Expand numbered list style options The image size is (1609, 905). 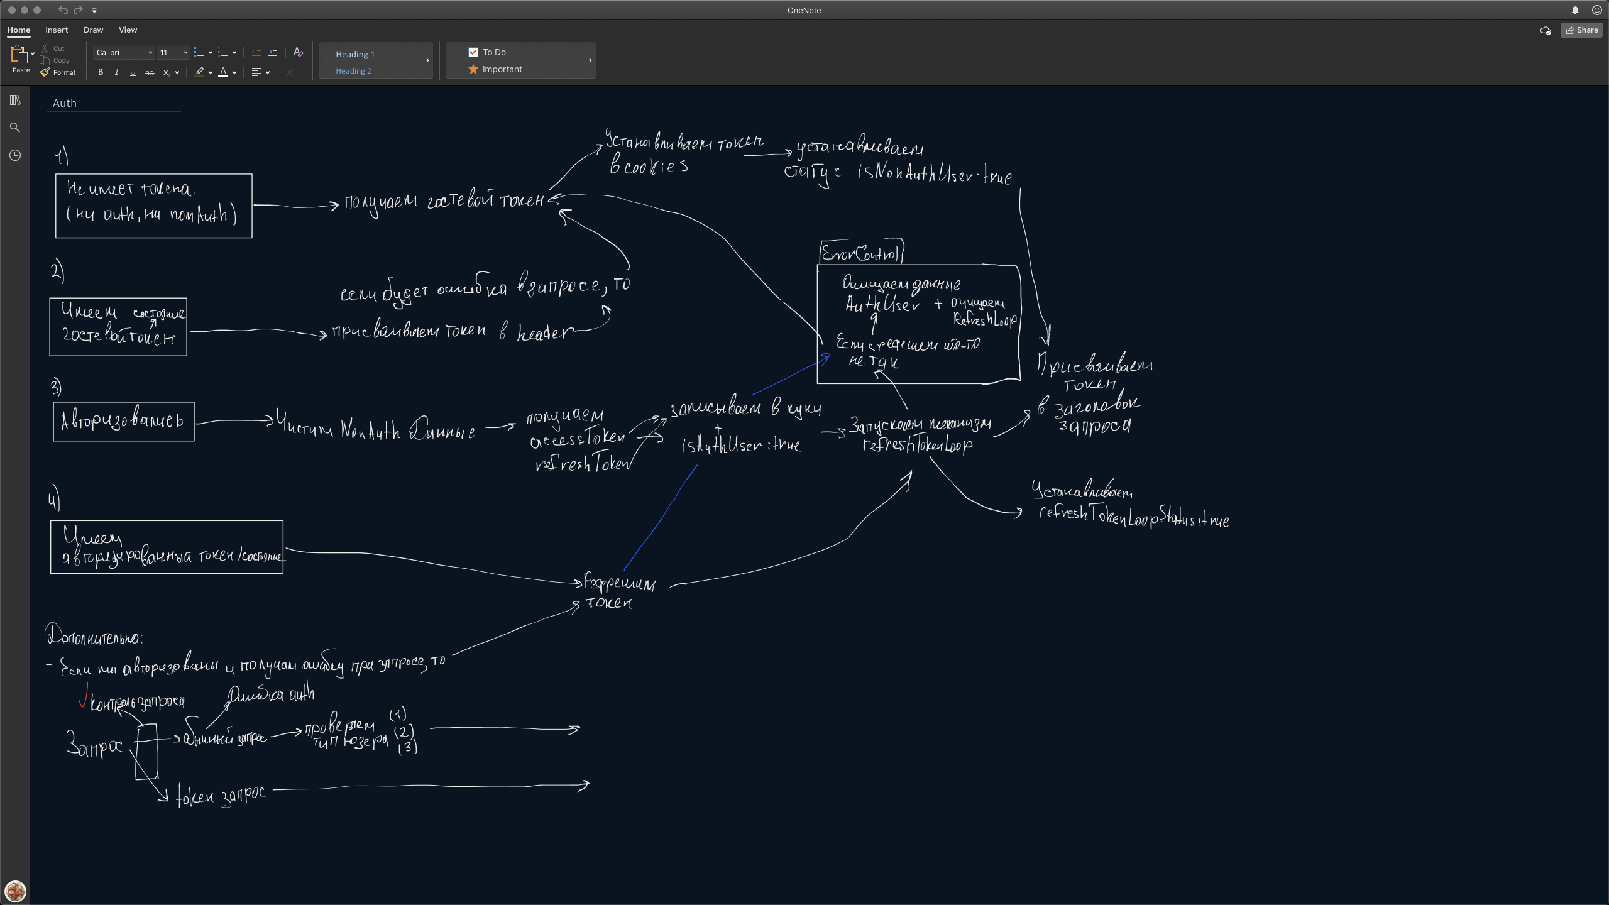[234, 53]
